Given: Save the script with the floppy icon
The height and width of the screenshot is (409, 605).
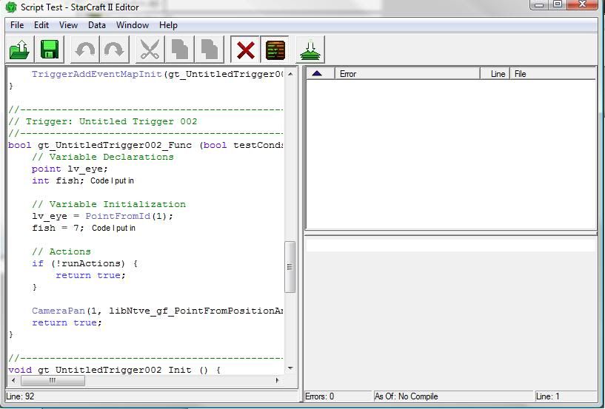Looking at the screenshot, I should tap(50, 50).
